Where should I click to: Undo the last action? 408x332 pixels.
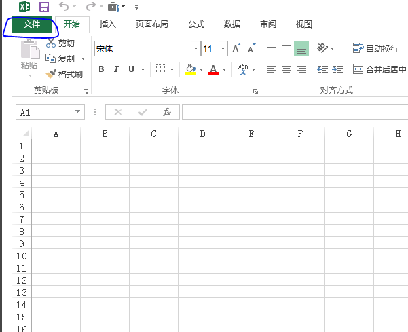[64, 6]
